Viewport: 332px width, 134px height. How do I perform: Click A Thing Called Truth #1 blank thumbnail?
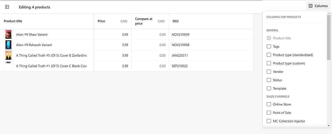click(9, 66)
